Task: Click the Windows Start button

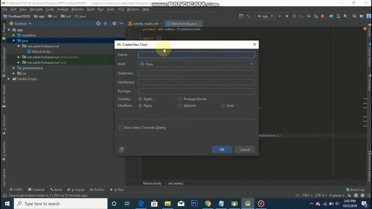Action: [7, 204]
